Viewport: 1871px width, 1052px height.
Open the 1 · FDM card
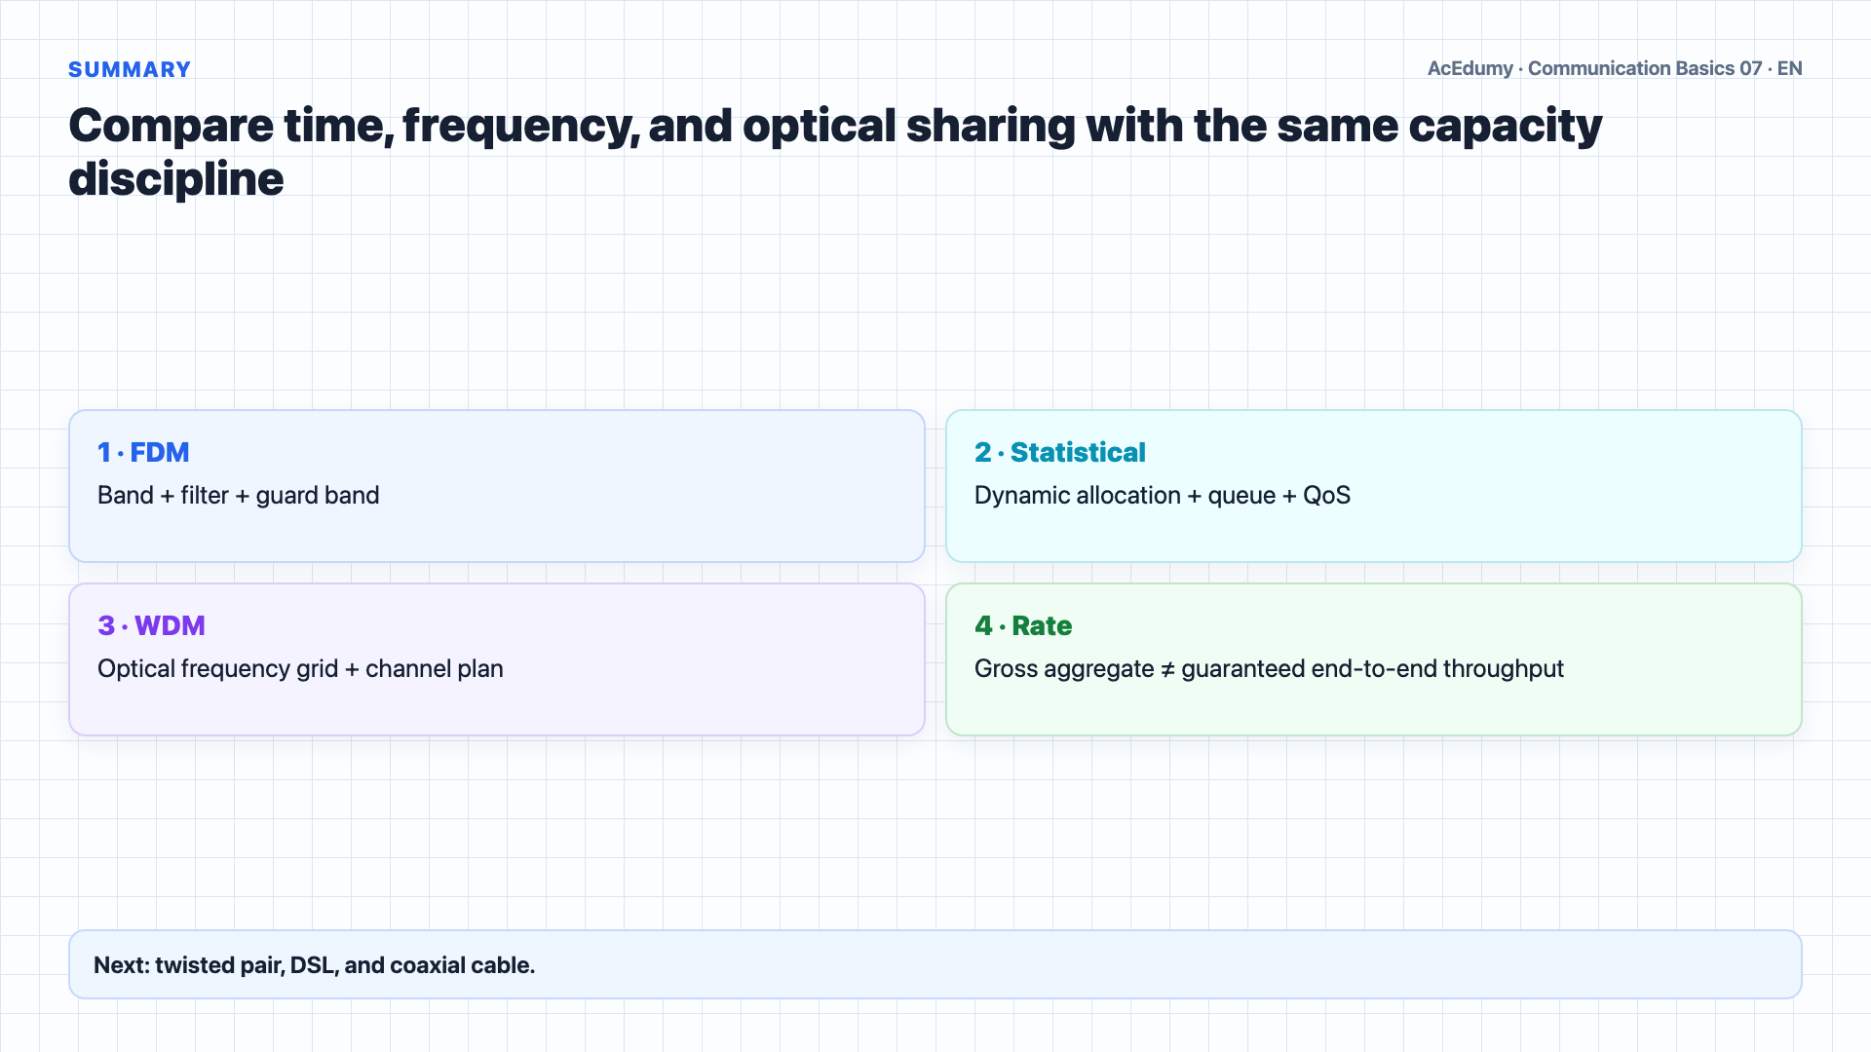pyautogui.click(x=497, y=486)
